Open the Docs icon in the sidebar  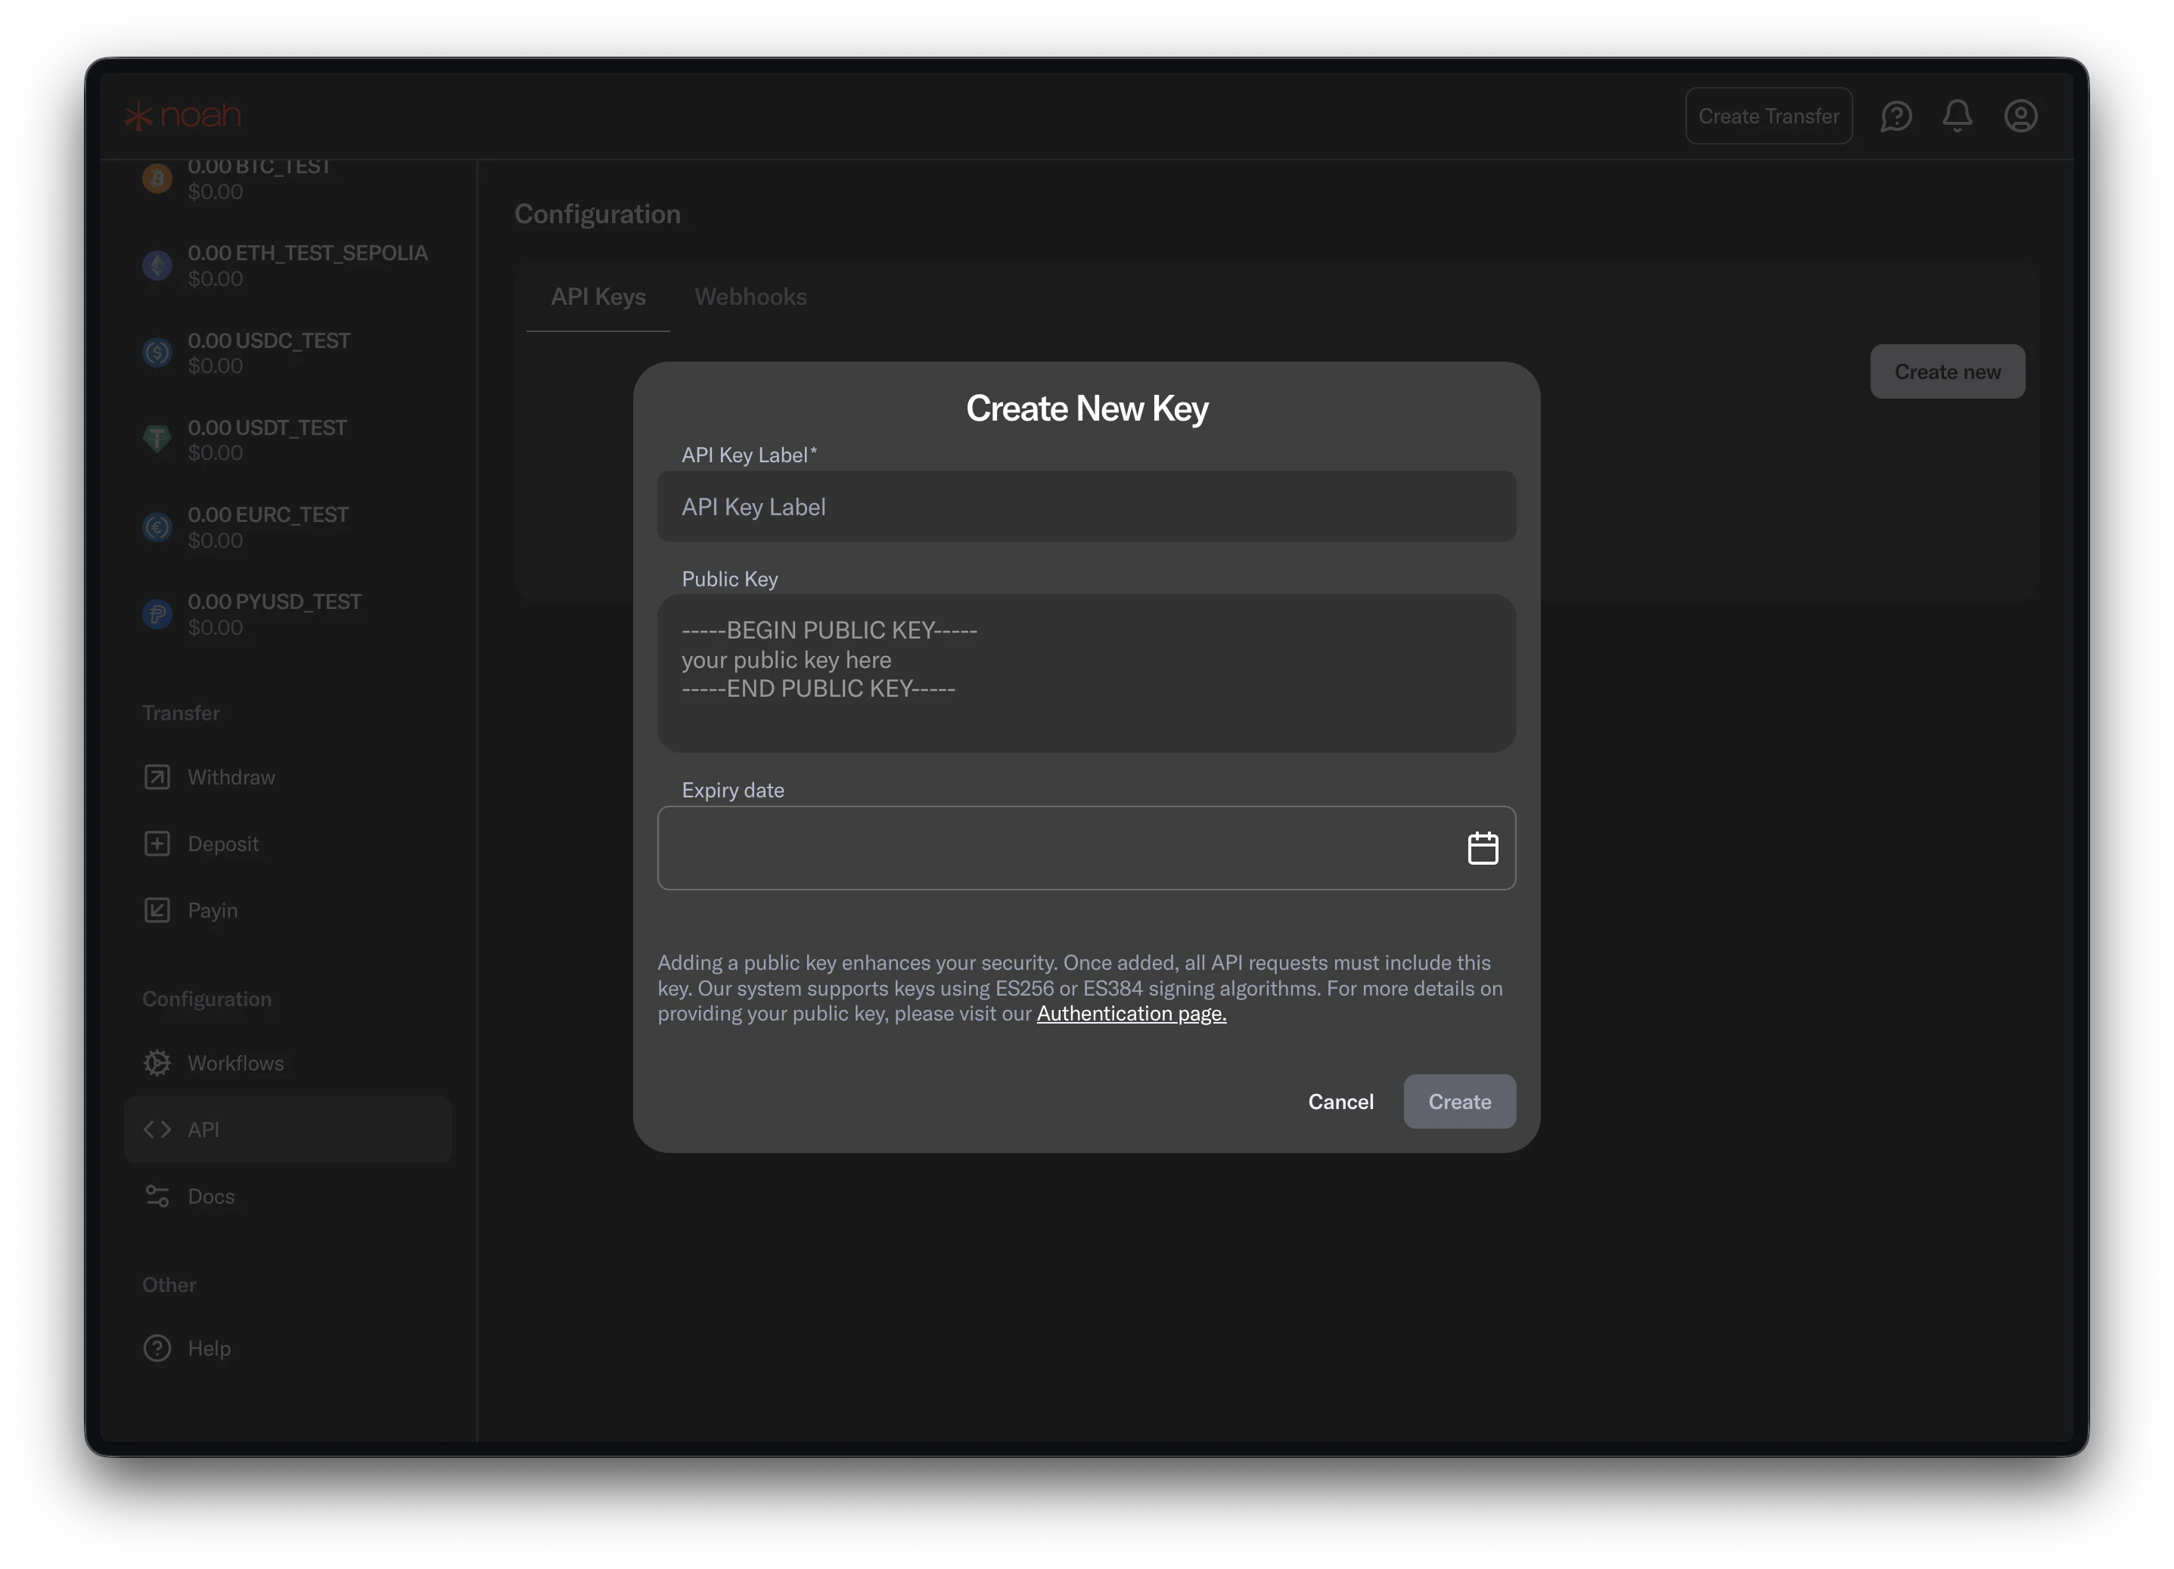157,1195
